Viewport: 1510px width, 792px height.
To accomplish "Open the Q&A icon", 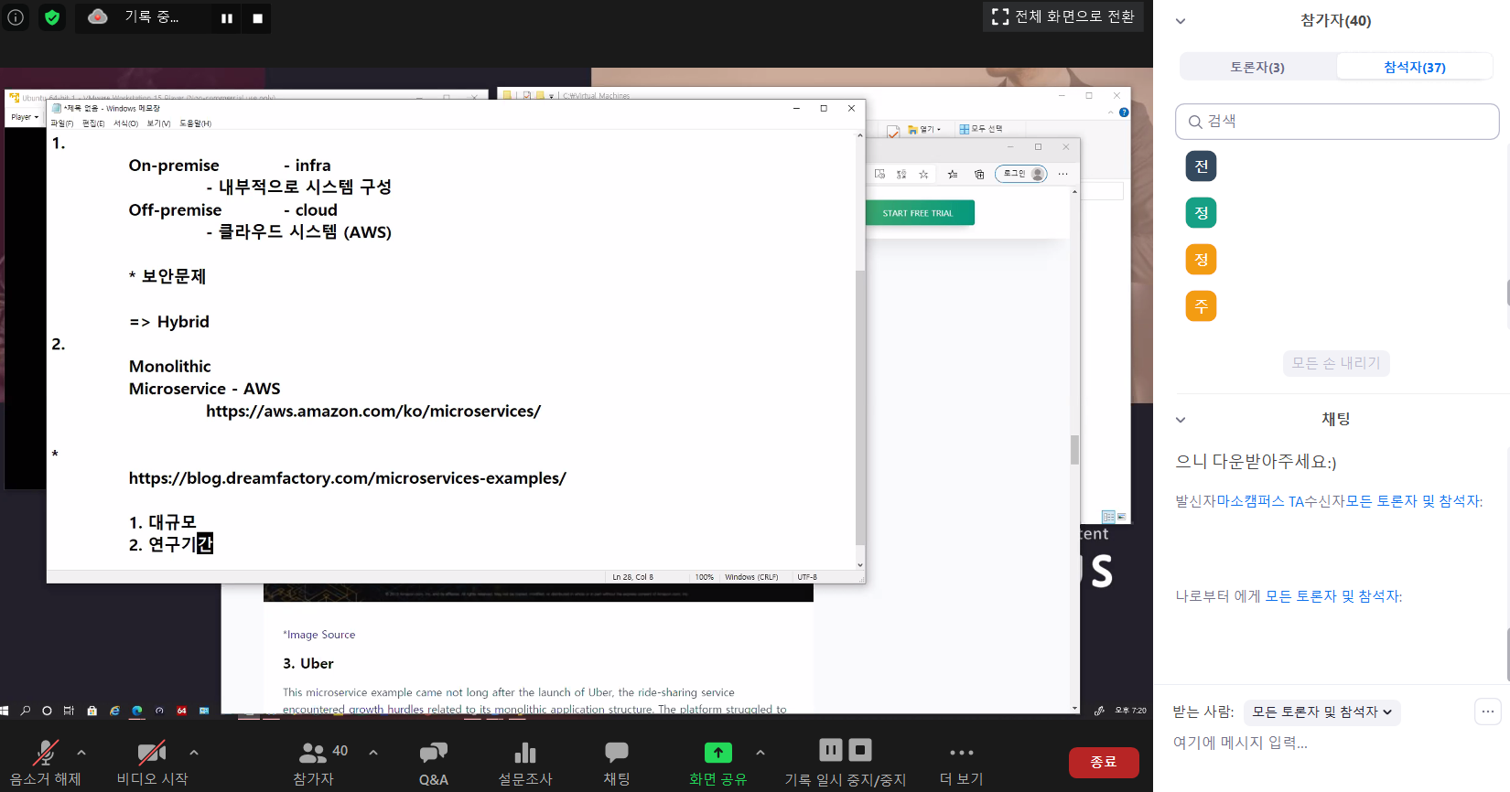I will tap(433, 754).
